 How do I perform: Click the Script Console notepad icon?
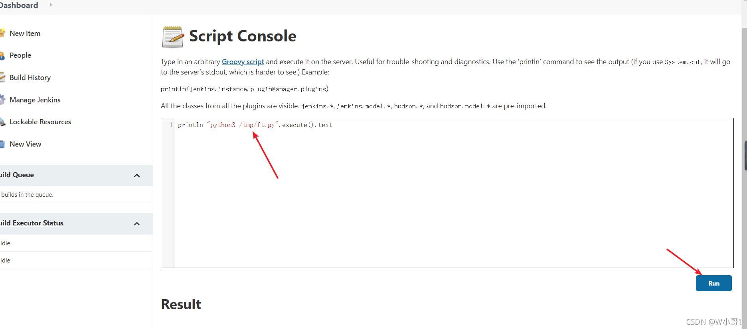click(x=173, y=37)
